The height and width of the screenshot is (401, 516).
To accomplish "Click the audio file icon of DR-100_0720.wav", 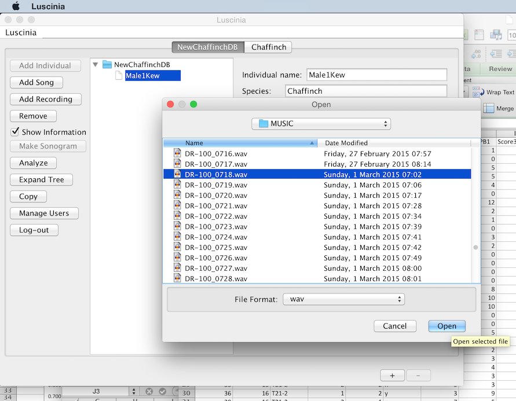I will click(x=177, y=194).
